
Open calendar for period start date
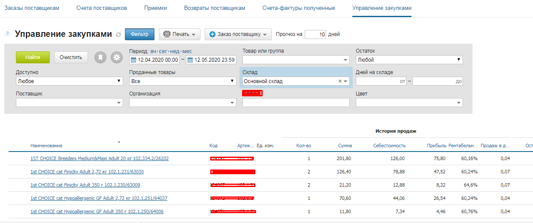click(133, 60)
